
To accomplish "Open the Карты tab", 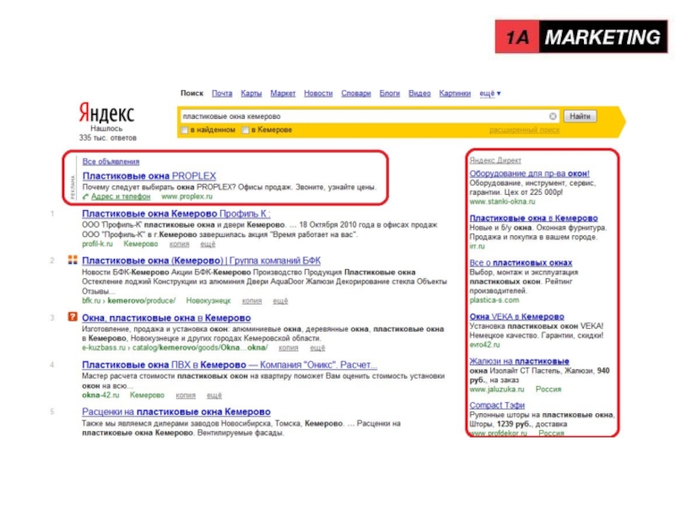I will 251,94.
